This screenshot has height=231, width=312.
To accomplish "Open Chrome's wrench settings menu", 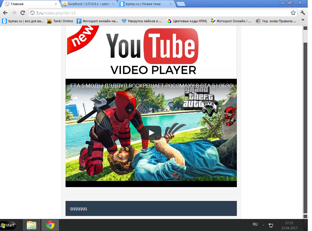I will point(303,13).
